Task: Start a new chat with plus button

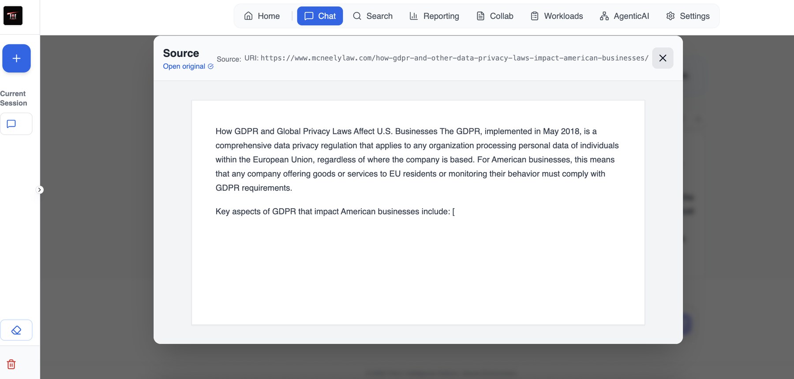Action: (x=16, y=58)
